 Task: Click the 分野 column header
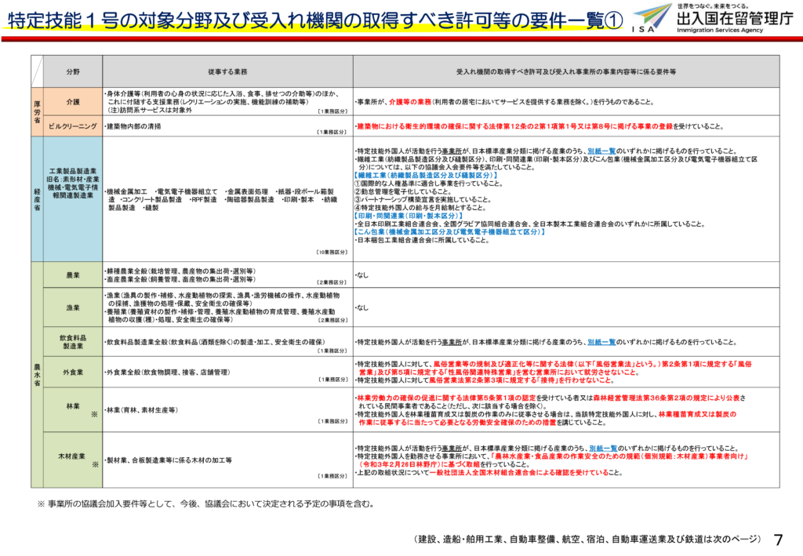tap(72, 71)
